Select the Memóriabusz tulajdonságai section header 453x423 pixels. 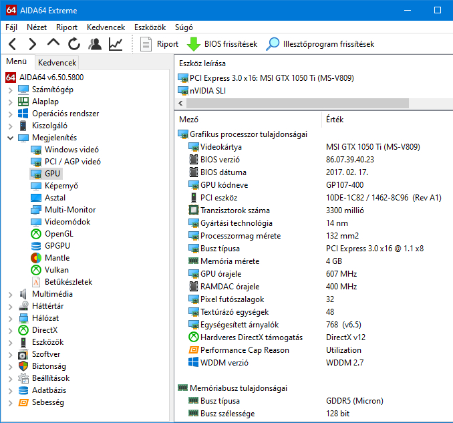(239, 388)
